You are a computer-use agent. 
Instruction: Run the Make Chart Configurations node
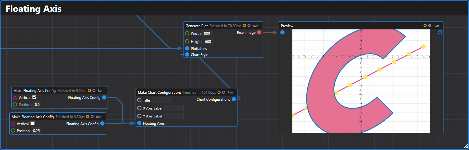tap(230, 92)
